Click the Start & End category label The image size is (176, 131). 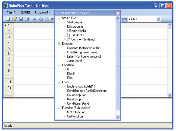coord(69,18)
